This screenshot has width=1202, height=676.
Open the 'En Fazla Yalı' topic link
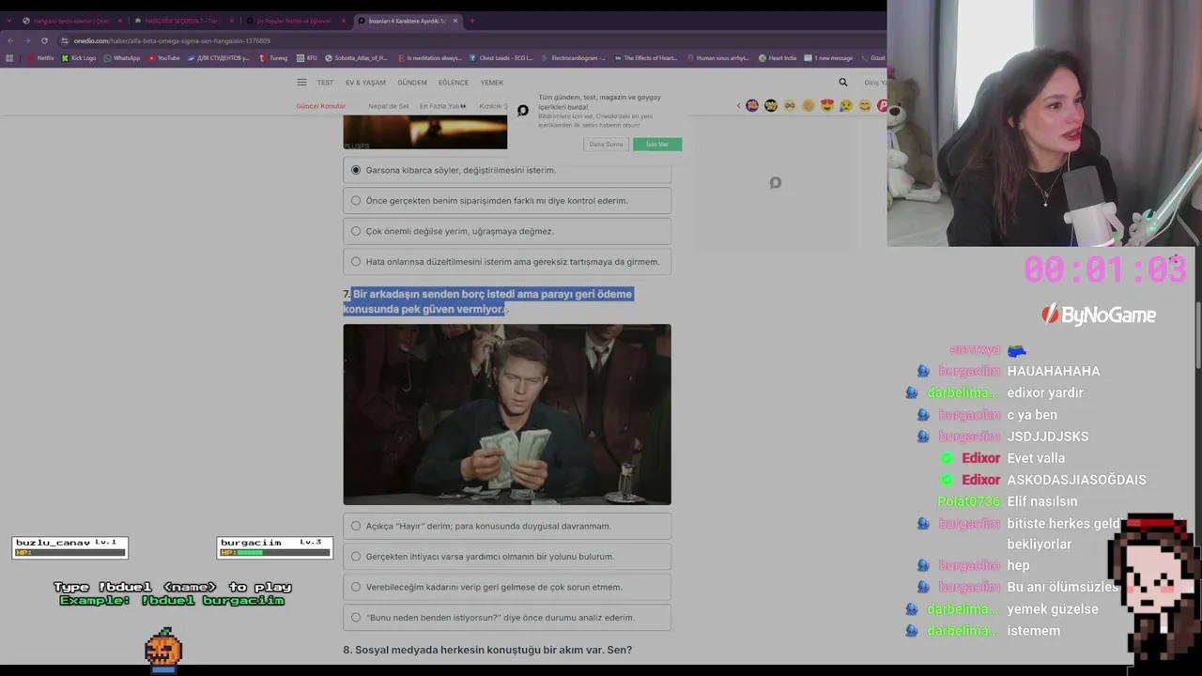point(442,106)
